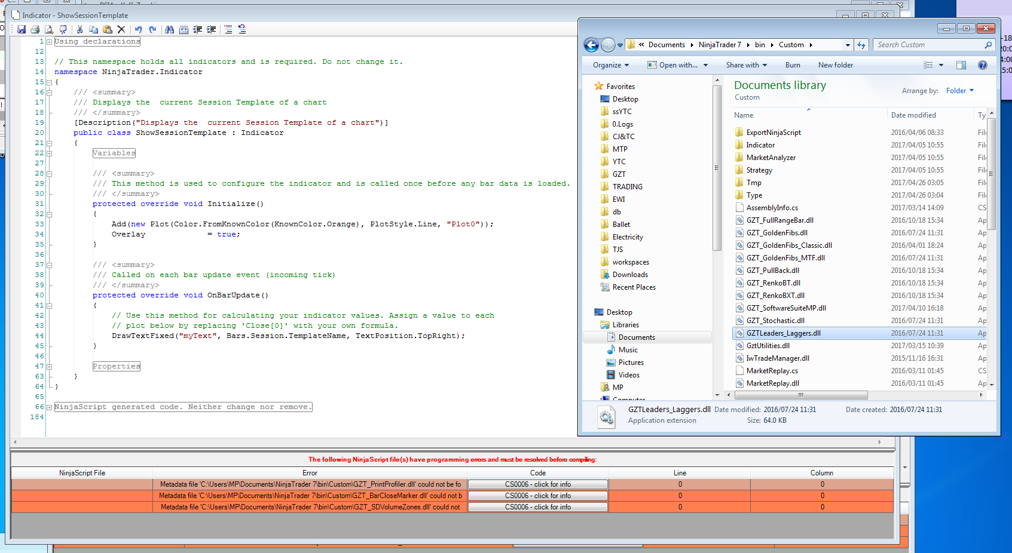Open the Organize dropdown menu
Image resolution: width=1012 pixels, height=553 pixels.
click(x=610, y=65)
